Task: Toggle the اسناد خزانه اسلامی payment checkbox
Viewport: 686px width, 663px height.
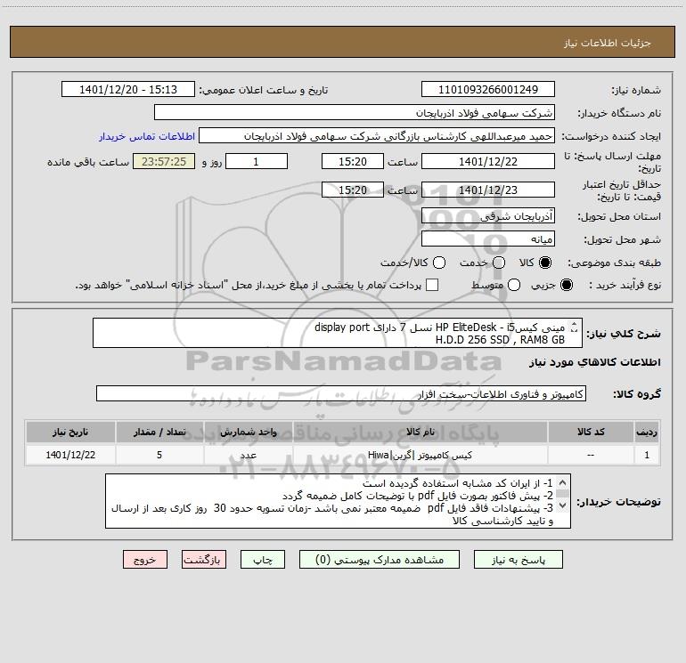Action: point(432,285)
